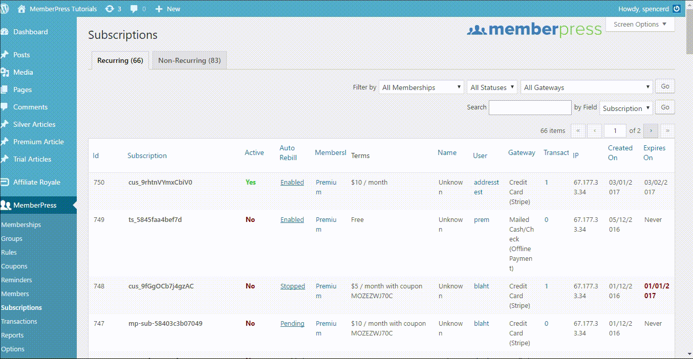This screenshot has width=693, height=359.
Task: Click the Stopped link for subscription 748
Action: tap(293, 286)
